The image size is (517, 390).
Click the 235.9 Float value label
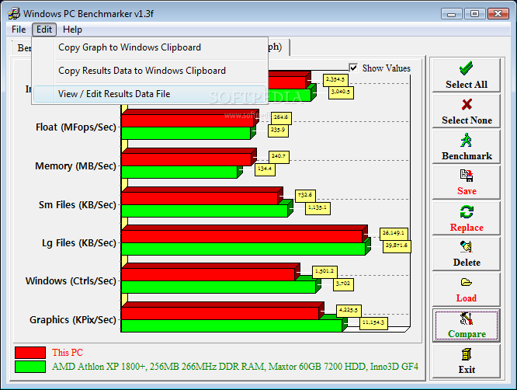[x=278, y=131]
